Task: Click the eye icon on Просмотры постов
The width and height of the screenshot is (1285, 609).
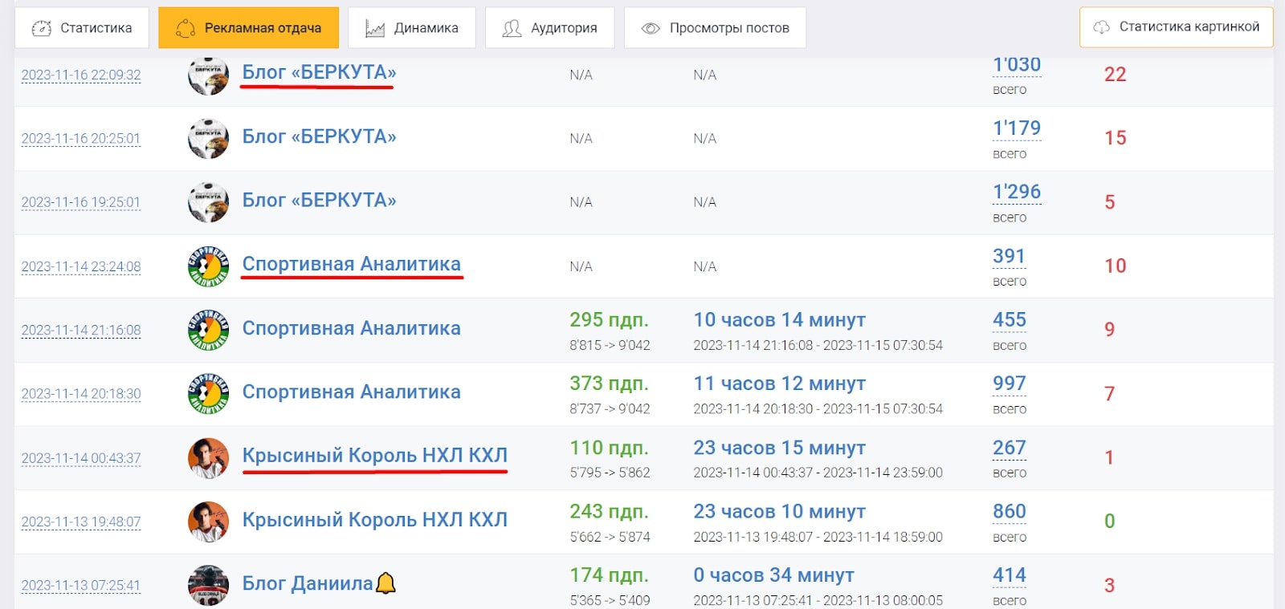Action: click(x=651, y=28)
